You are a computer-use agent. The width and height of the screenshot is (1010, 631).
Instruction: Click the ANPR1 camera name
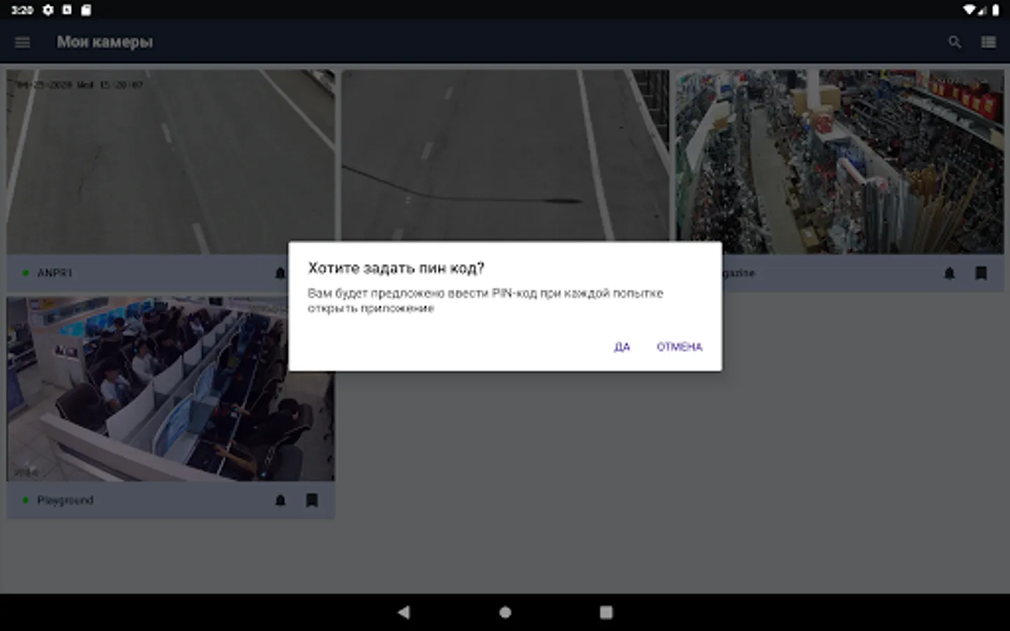point(55,273)
